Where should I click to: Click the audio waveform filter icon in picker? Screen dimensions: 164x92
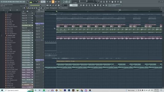coord(27,11)
